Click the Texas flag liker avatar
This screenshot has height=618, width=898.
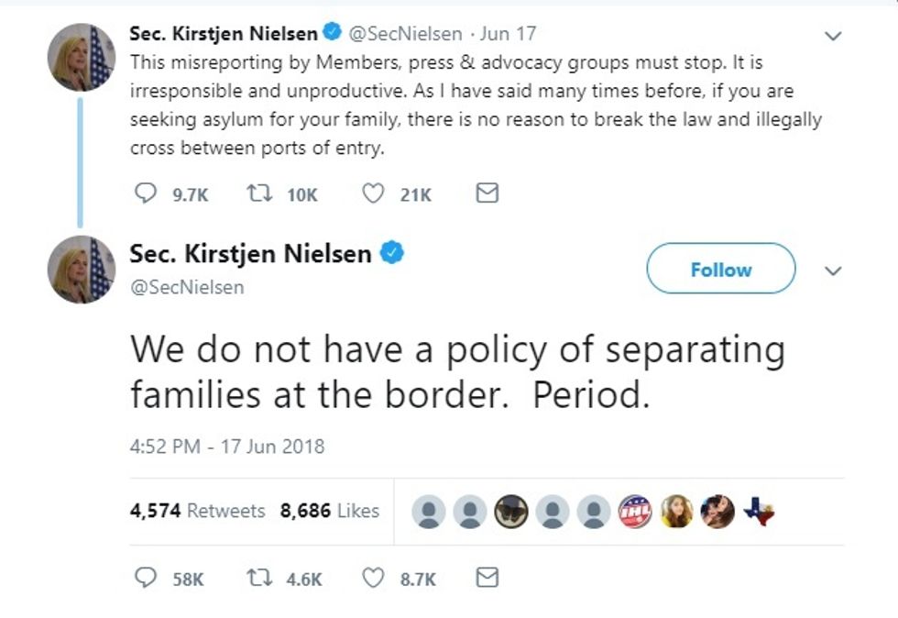click(x=759, y=511)
